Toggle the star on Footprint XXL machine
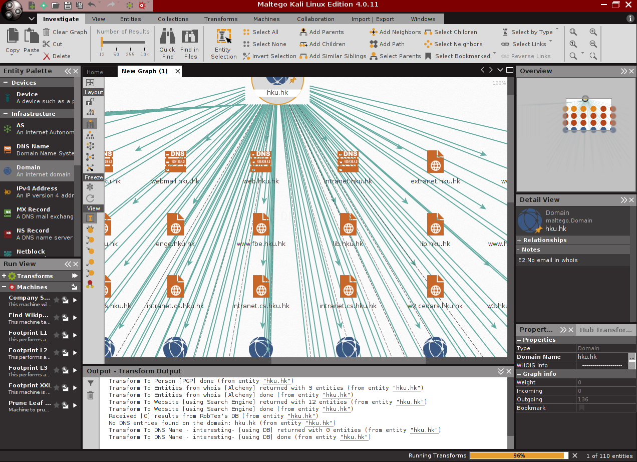This screenshot has height=462, width=637. point(57,388)
